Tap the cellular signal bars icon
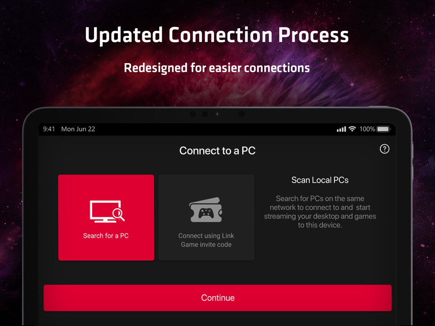The image size is (435, 326). click(x=341, y=129)
